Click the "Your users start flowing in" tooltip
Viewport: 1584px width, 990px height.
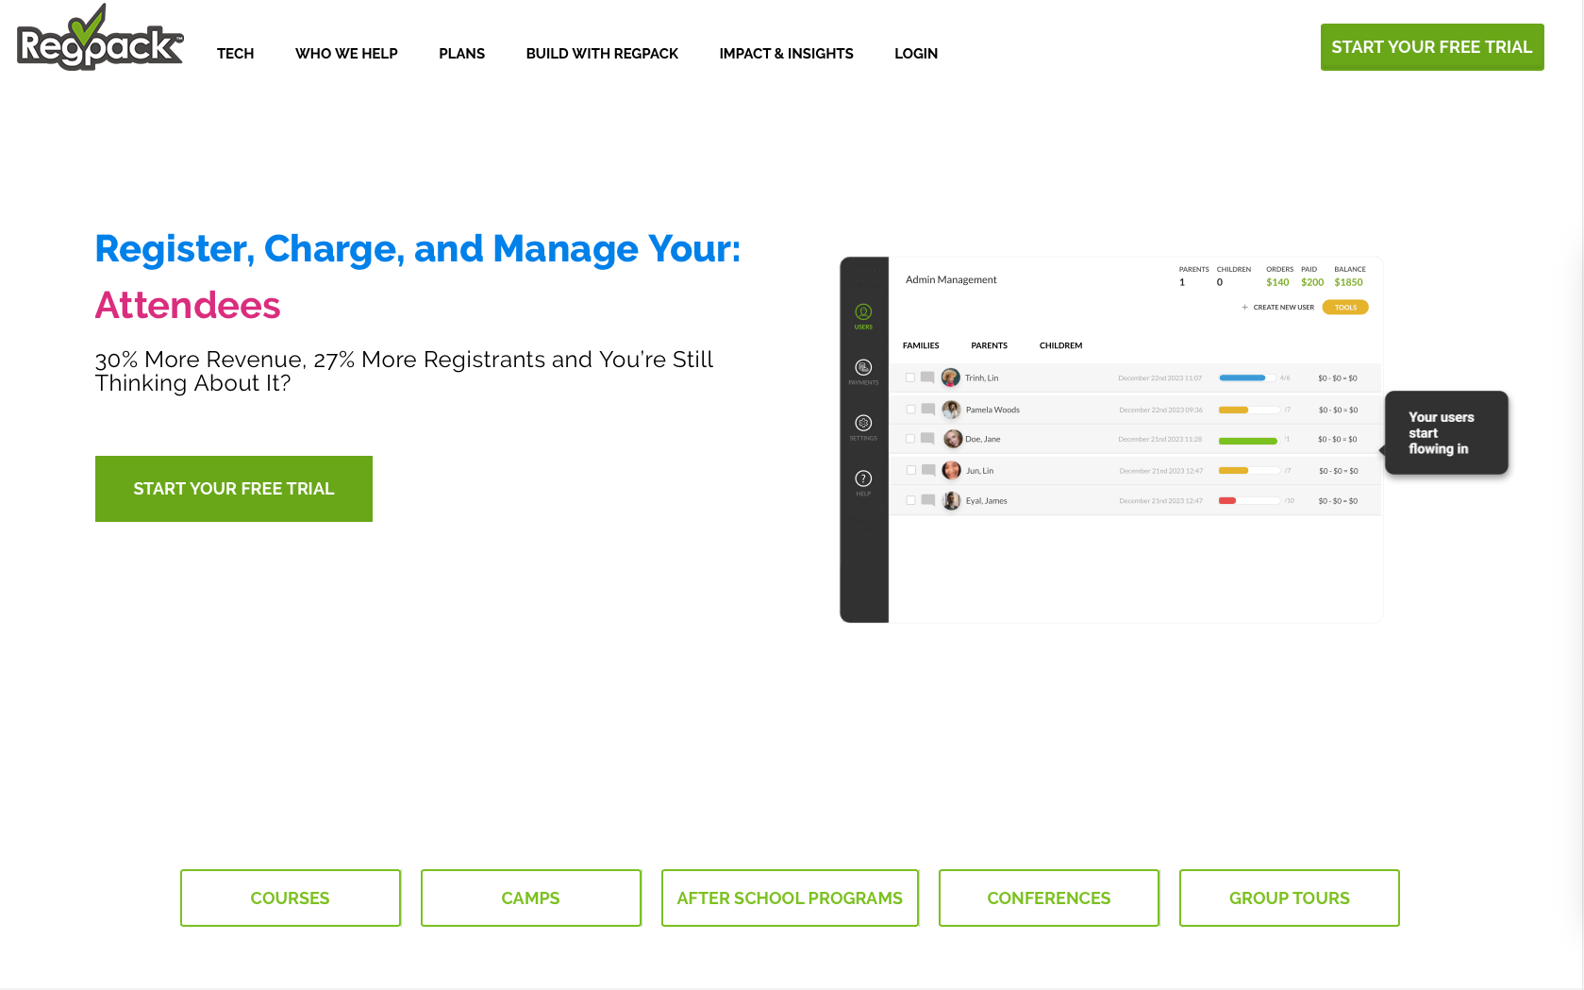1445,432
